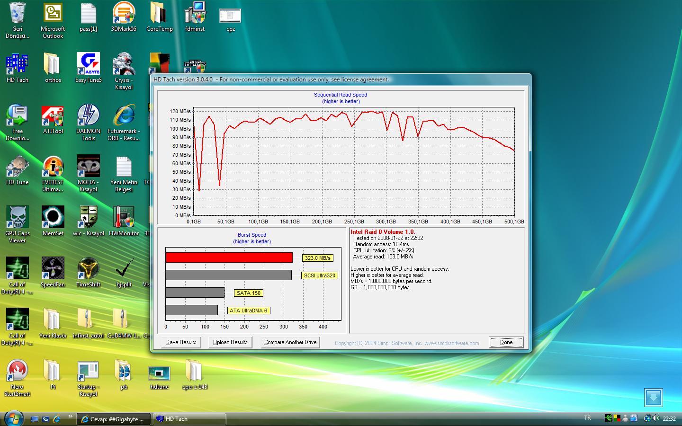
Task: Open the SpeedFan desktop shortcut
Action: point(53,273)
